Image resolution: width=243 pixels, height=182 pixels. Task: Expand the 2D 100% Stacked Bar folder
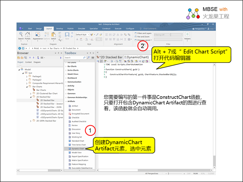tap(31, 121)
